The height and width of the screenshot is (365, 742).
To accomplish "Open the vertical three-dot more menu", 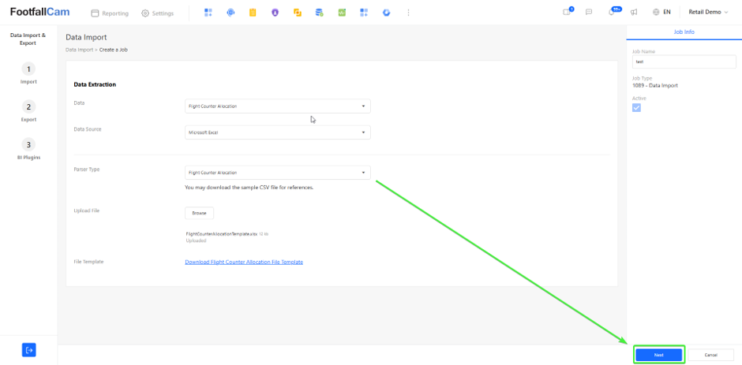I will tap(408, 13).
